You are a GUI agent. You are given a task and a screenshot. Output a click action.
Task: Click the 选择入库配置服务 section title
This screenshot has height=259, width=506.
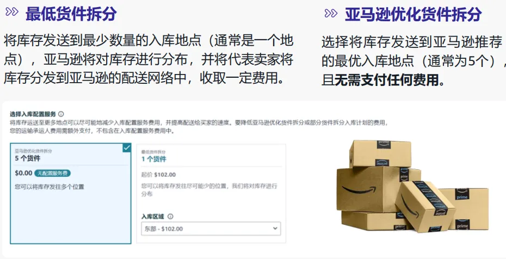click(x=33, y=114)
